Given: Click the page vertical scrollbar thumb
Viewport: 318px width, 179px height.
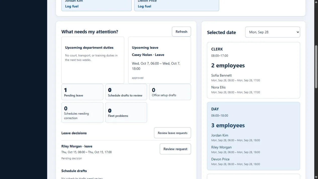Looking at the screenshot, I should pyautogui.click(x=316, y=67).
